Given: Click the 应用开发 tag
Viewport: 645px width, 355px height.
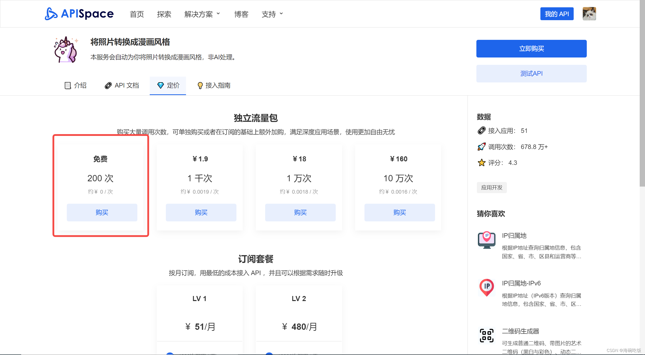Looking at the screenshot, I should click(x=492, y=187).
